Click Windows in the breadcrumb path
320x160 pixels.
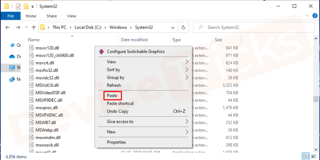(x=118, y=27)
